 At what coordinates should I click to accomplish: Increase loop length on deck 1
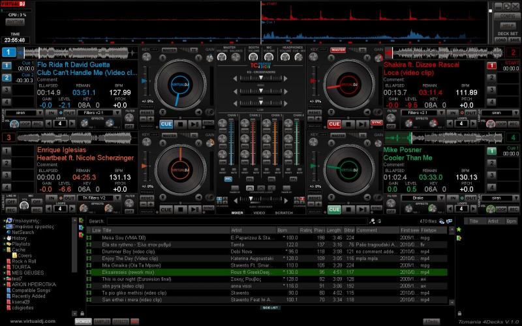pos(72,124)
